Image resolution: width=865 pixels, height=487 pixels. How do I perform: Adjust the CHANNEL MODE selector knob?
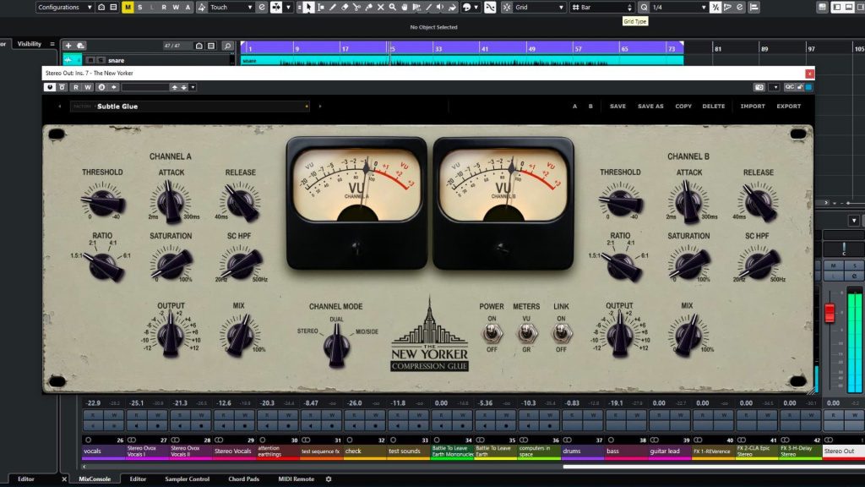[x=336, y=344]
